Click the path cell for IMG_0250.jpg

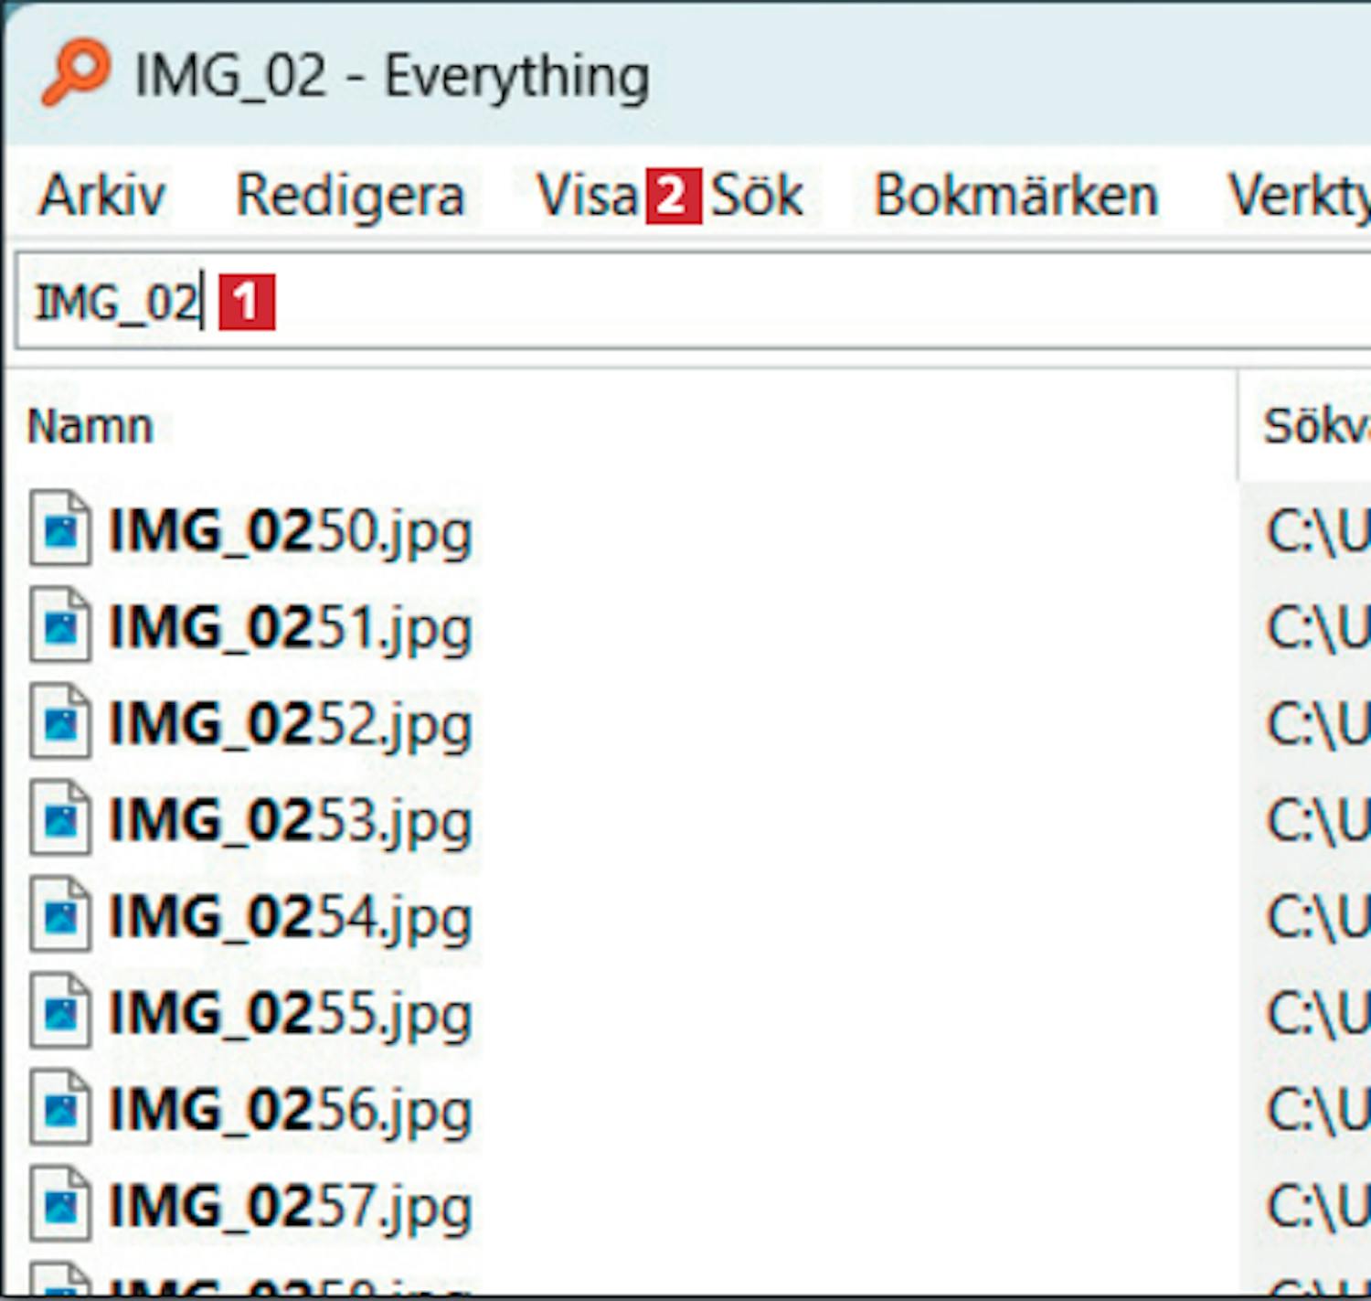1306,530
